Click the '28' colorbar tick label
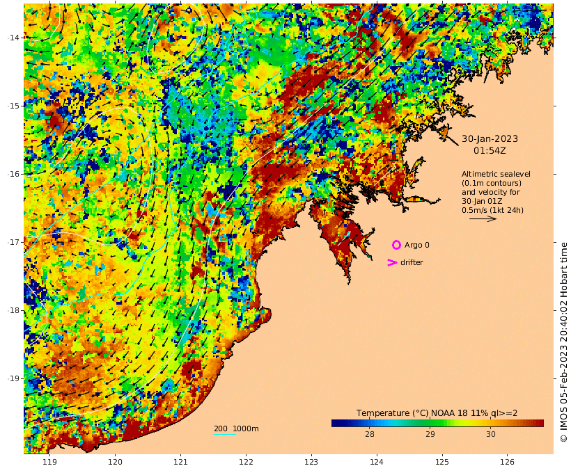571x473 pixels. point(370,434)
